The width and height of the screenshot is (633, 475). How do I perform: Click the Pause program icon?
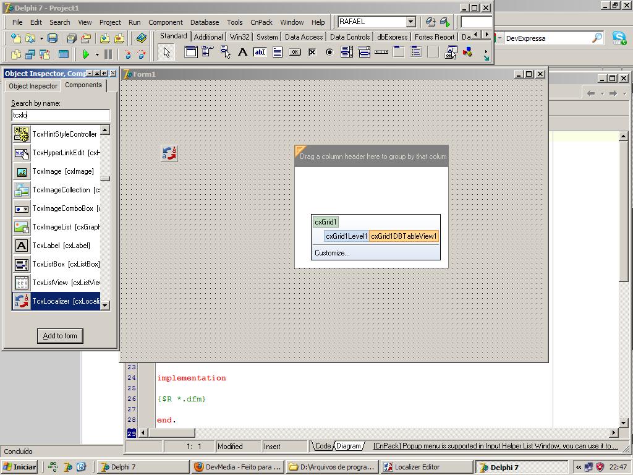tap(108, 54)
